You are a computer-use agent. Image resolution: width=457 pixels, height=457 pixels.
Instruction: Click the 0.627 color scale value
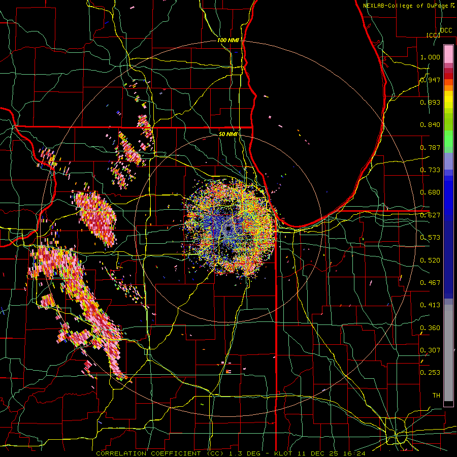click(430, 215)
